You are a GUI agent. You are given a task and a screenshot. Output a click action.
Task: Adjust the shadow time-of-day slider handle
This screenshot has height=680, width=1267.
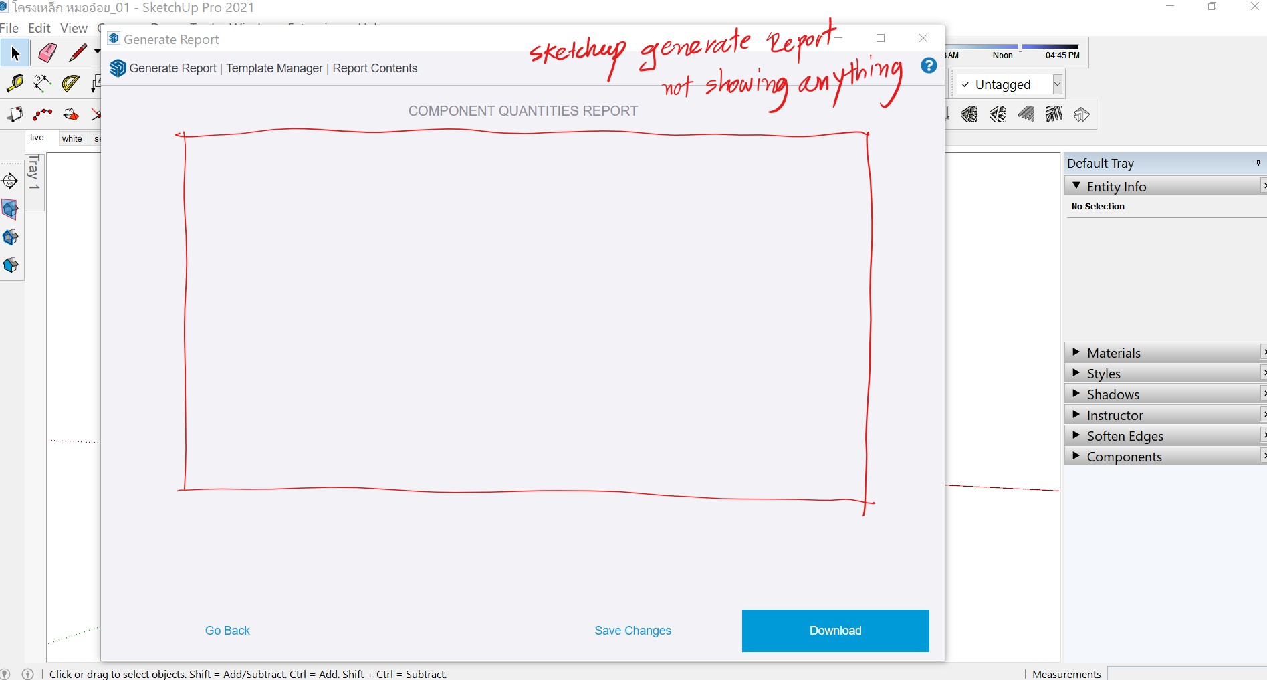click(1020, 47)
